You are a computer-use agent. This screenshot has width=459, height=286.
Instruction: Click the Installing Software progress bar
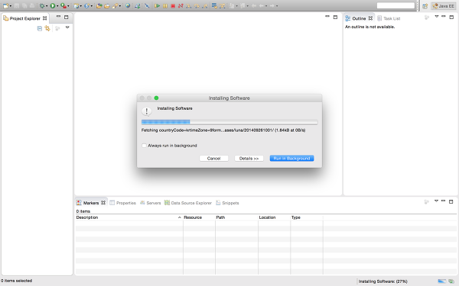(229, 122)
